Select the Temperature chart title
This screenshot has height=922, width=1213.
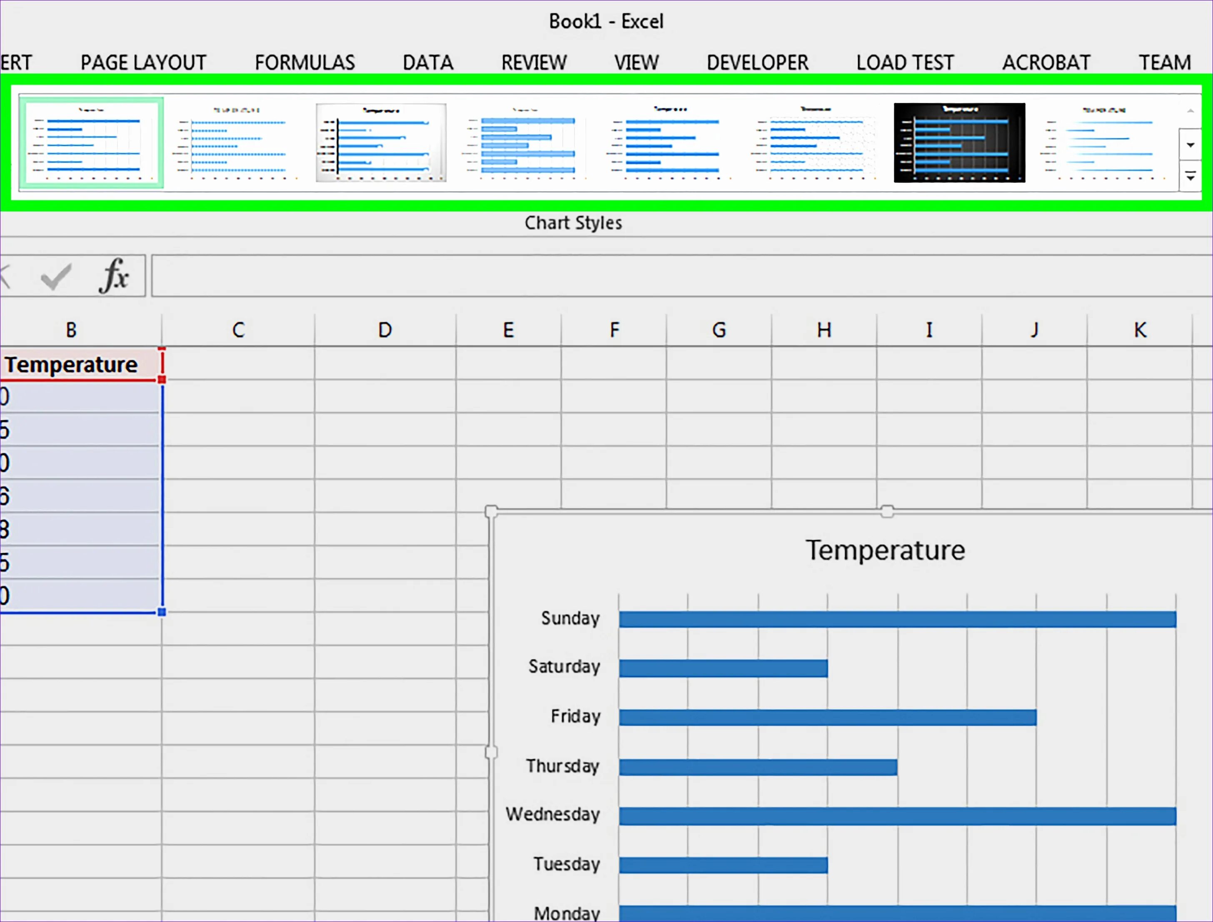[885, 551]
